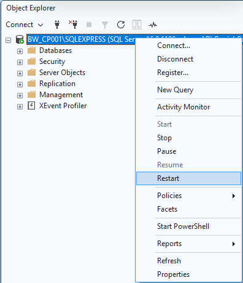
Task: Click the Object Explorer panel title
Action: (31, 8)
